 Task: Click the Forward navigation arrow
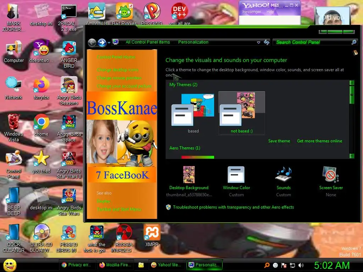coord(102,42)
